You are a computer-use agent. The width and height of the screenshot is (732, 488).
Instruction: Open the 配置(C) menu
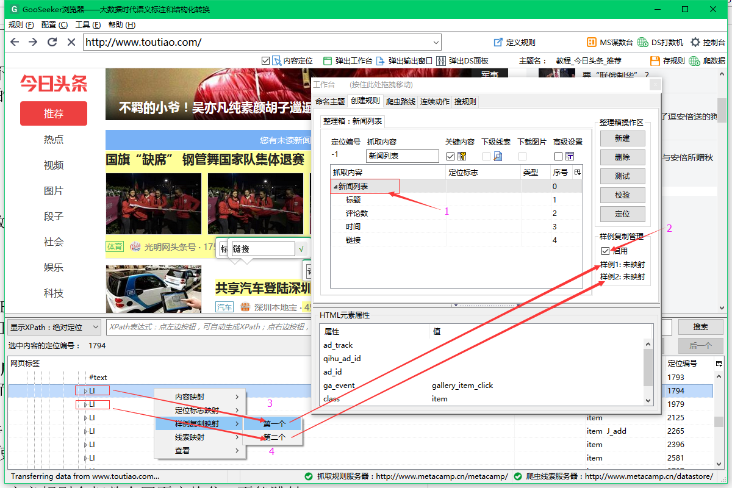(55, 25)
